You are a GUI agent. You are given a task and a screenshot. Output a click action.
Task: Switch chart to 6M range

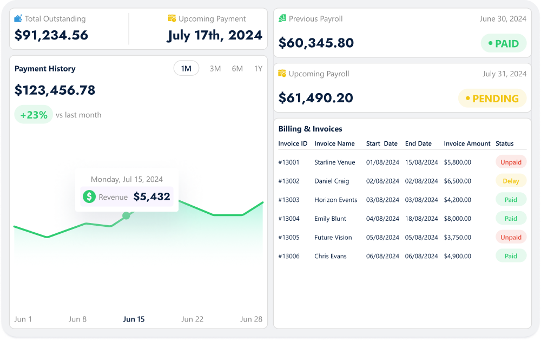[x=237, y=69]
